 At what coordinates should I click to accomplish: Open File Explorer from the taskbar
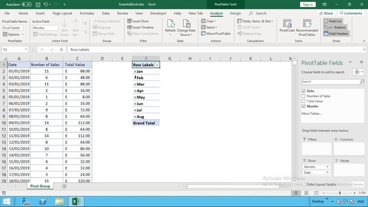pos(60,201)
